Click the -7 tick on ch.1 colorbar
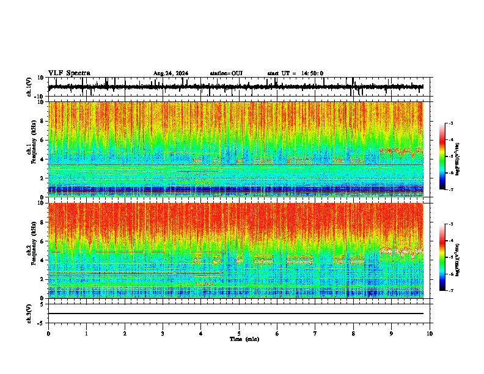The width and height of the screenshot is (484, 374). tap(450, 189)
